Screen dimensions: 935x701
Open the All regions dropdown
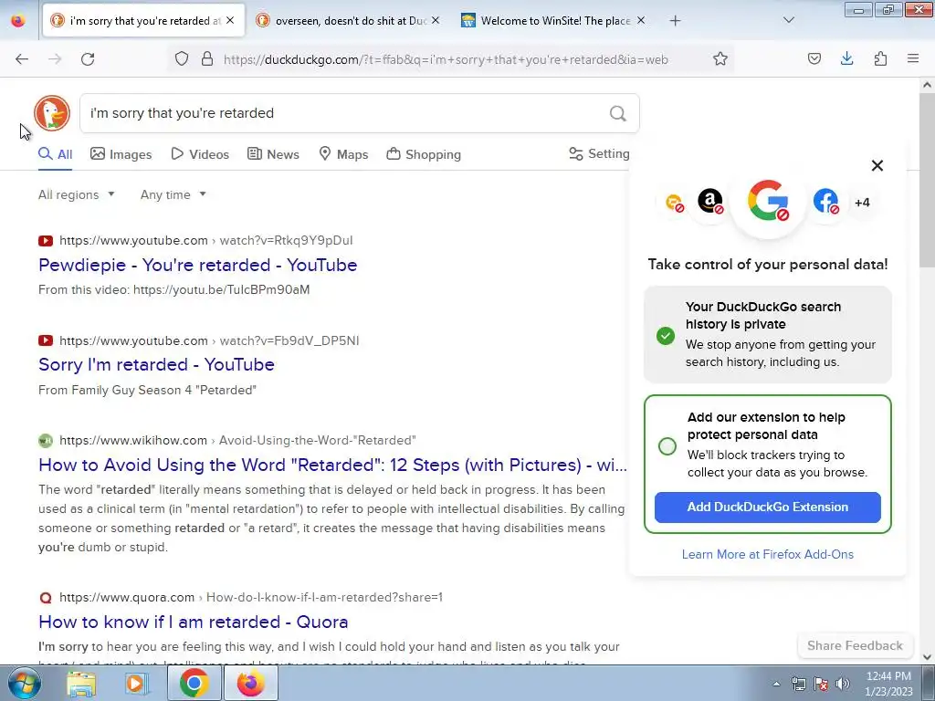77,195
